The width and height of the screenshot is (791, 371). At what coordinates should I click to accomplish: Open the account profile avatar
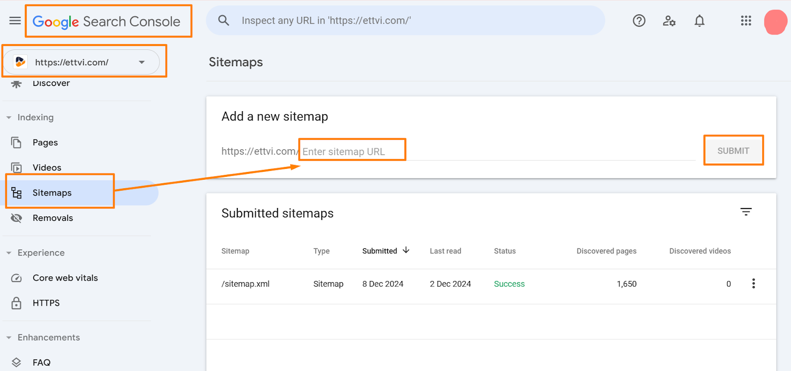776,22
